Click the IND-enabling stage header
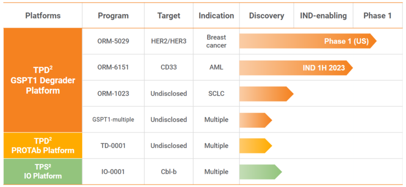This screenshot has height=187, width=406. (323, 16)
